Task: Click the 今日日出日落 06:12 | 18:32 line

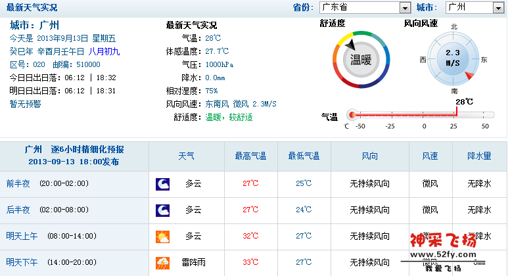Action: click(x=63, y=78)
